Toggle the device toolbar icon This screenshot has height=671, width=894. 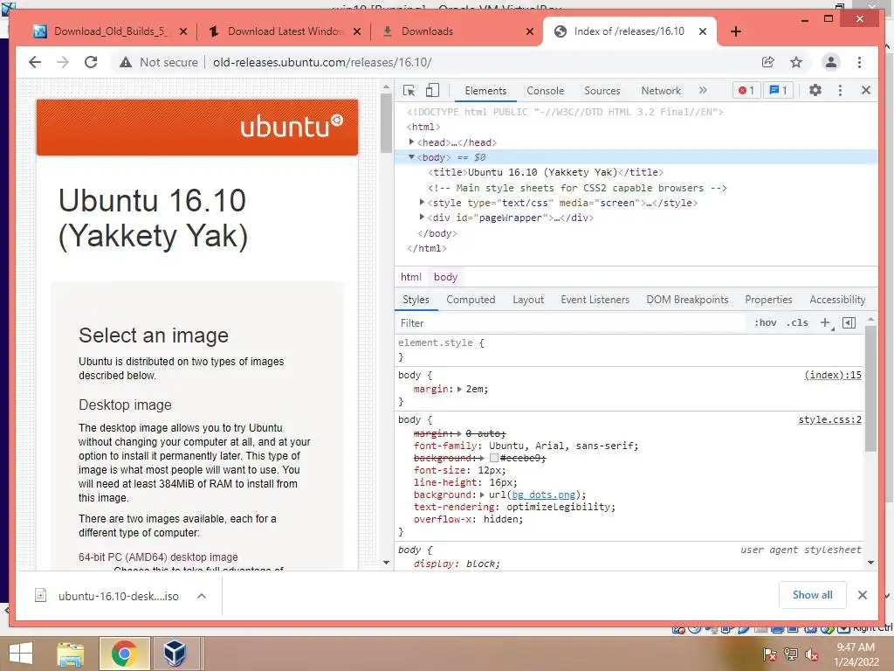click(433, 90)
